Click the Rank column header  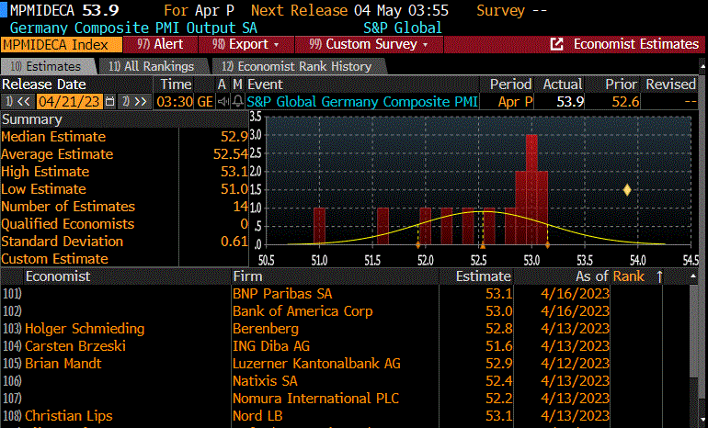click(629, 276)
